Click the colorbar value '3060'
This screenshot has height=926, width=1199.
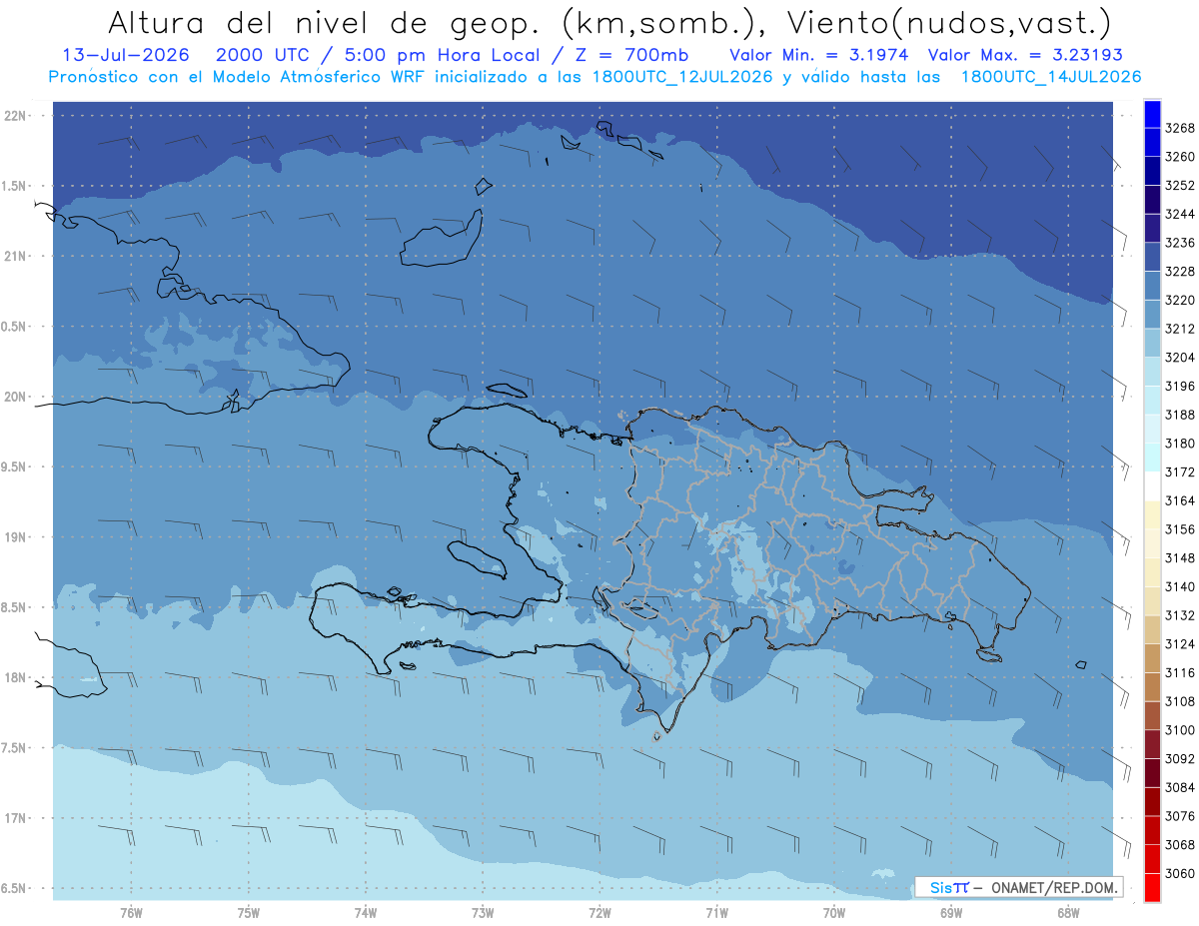(1180, 873)
